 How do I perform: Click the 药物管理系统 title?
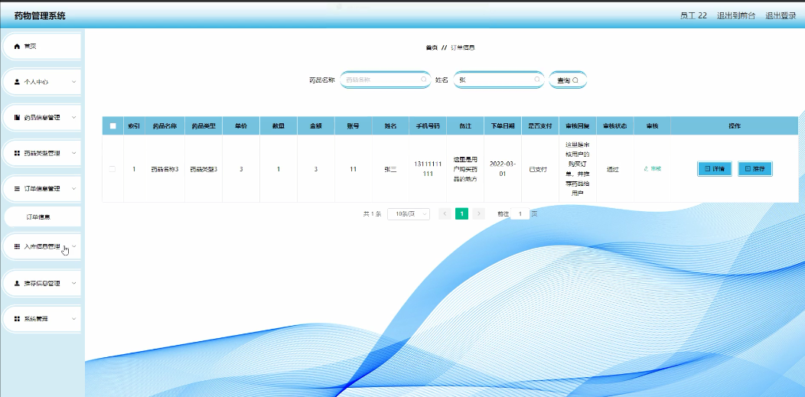click(x=40, y=16)
